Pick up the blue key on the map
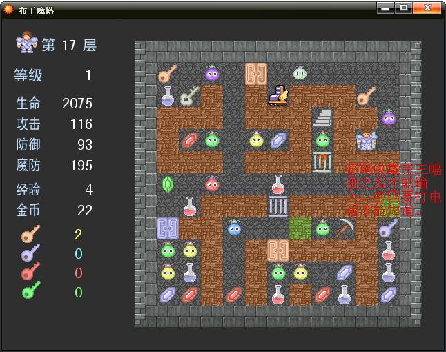 (x=389, y=228)
